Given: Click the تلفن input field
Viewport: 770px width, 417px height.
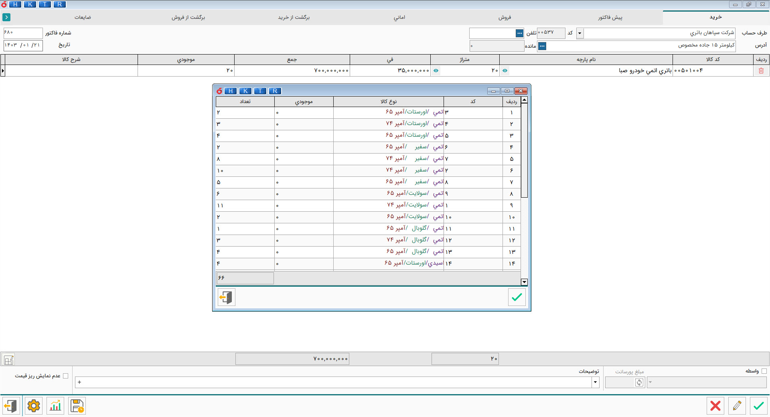Looking at the screenshot, I should (x=492, y=33).
